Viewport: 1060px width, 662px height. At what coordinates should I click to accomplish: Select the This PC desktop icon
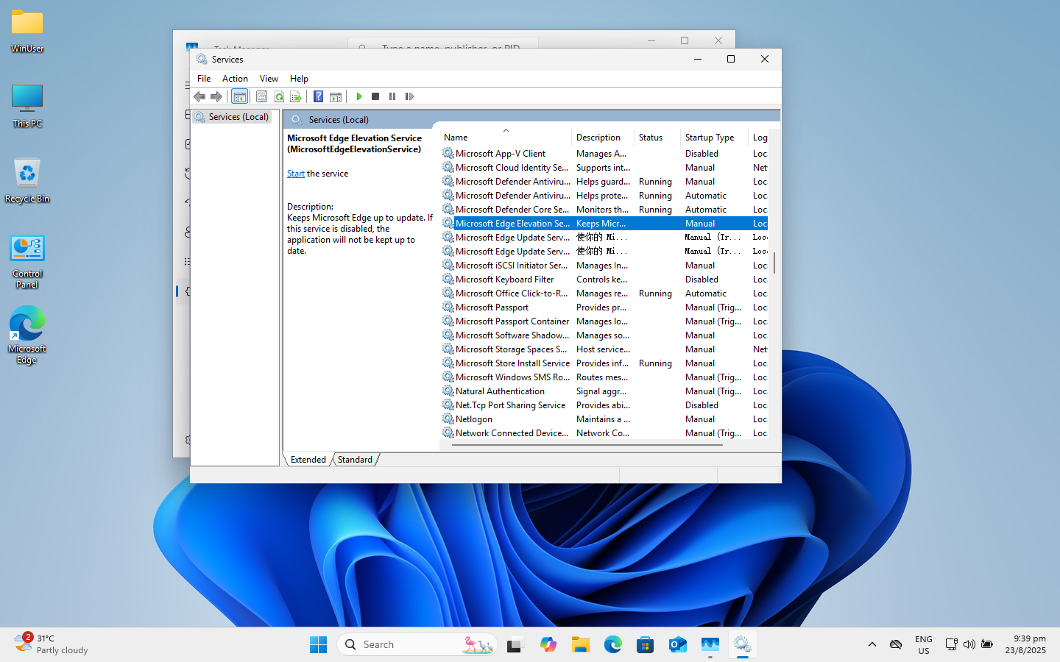coord(27,106)
